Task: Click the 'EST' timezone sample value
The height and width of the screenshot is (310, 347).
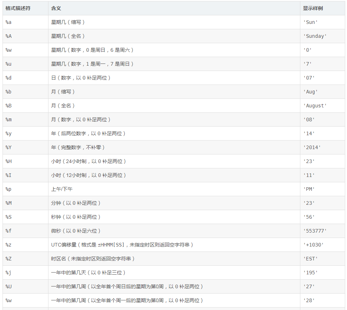Action: point(310,259)
